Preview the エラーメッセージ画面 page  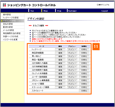click(x=72, y=87)
